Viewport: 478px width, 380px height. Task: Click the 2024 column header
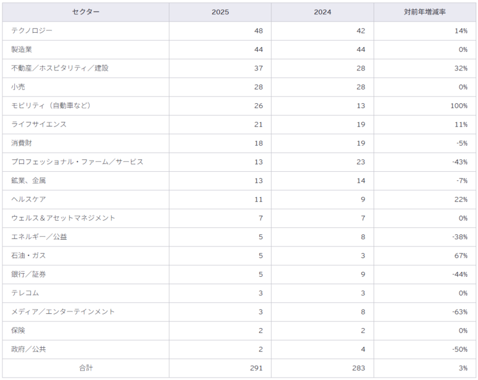click(x=323, y=12)
